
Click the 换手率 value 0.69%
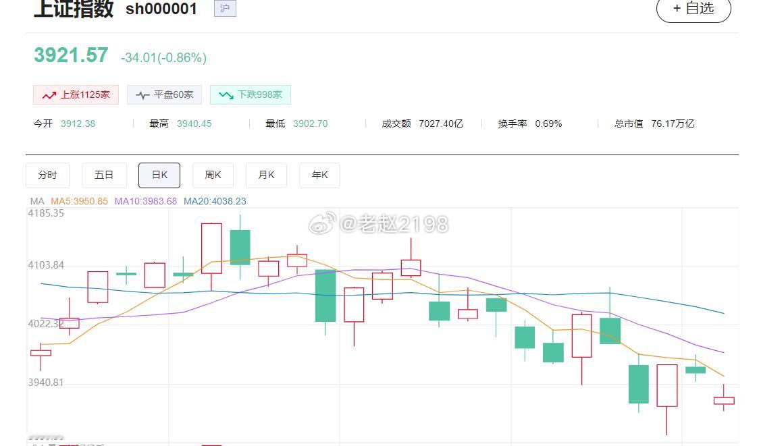[x=548, y=124]
